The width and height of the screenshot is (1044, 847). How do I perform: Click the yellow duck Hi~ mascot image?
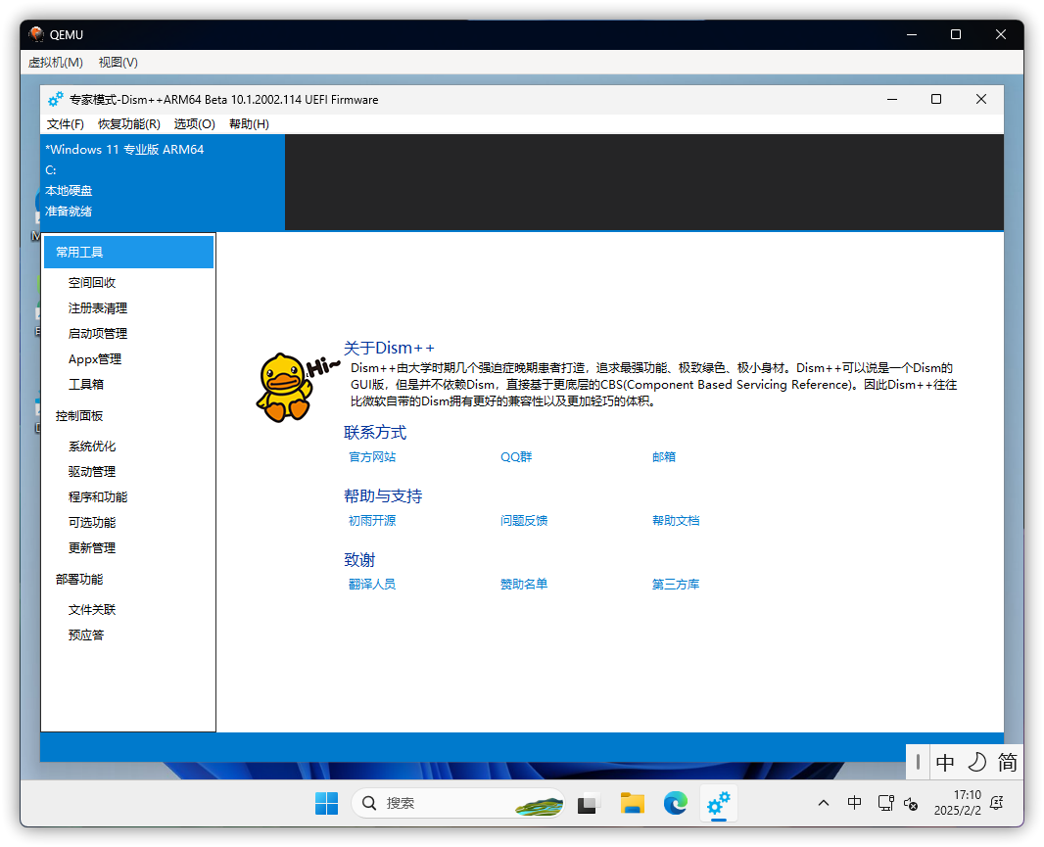pos(297,388)
